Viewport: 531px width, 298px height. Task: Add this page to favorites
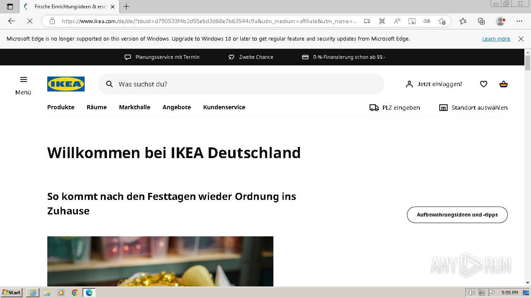click(x=442, y=21)
